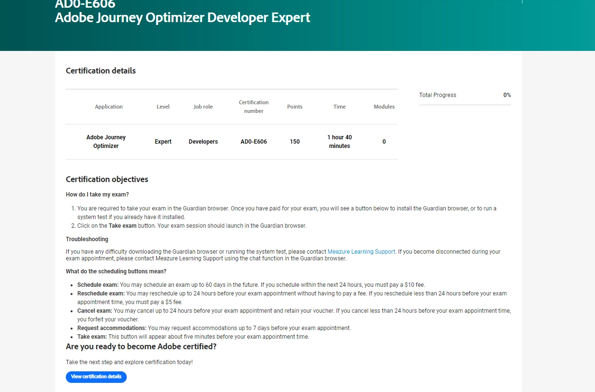Click the 'Take exam:' bullet label
Screen dimensions: 595x392
[92, 337]
